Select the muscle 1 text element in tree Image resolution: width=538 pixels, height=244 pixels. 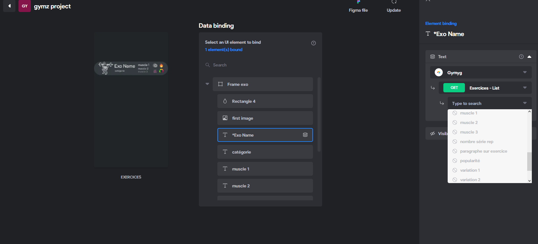click(265, 169)
